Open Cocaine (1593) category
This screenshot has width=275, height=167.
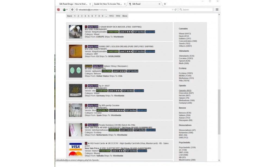pyautogui.click(x=186, y=58)
